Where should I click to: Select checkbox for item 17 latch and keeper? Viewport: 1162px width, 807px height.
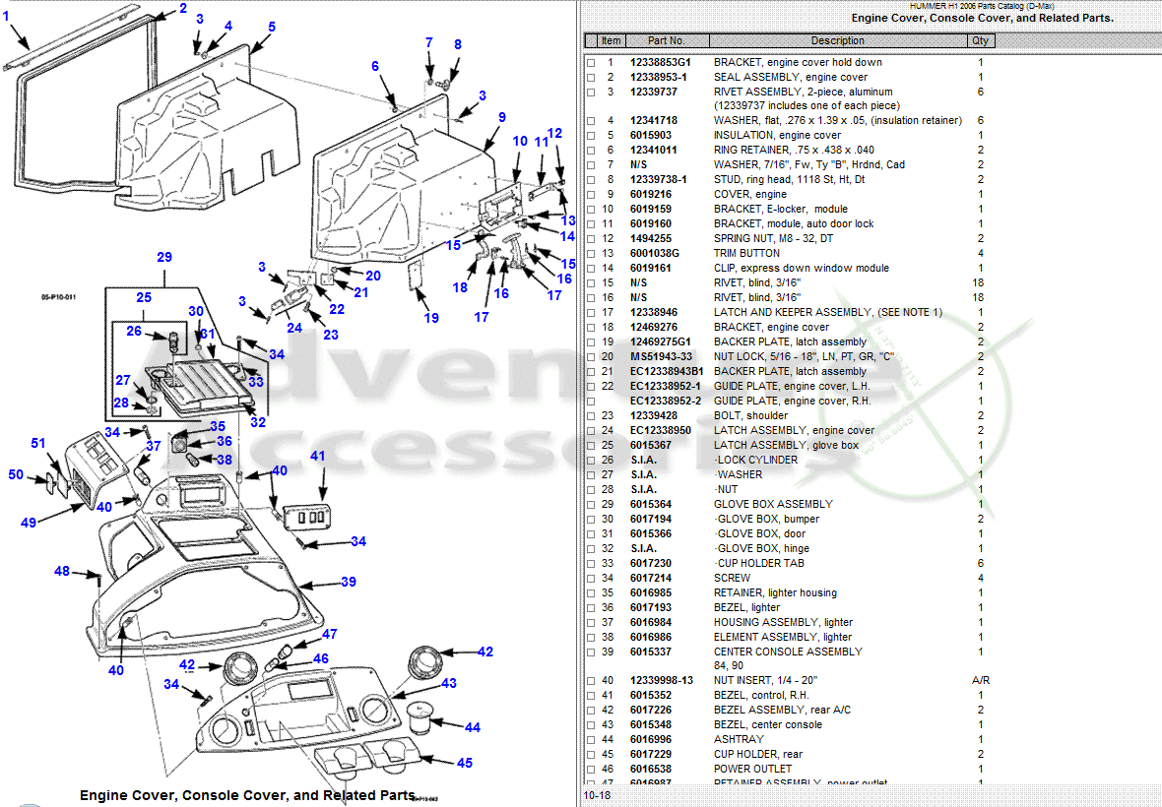[591, 313]
